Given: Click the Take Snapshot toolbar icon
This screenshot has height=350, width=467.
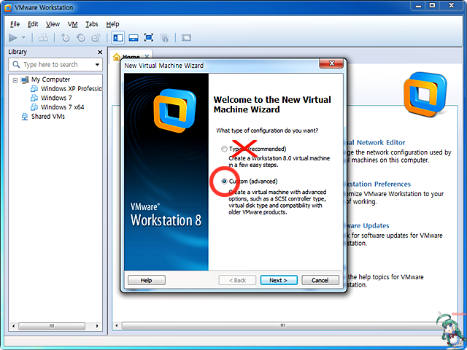Looking at the screenshot, I should click(x=65, y=38).
